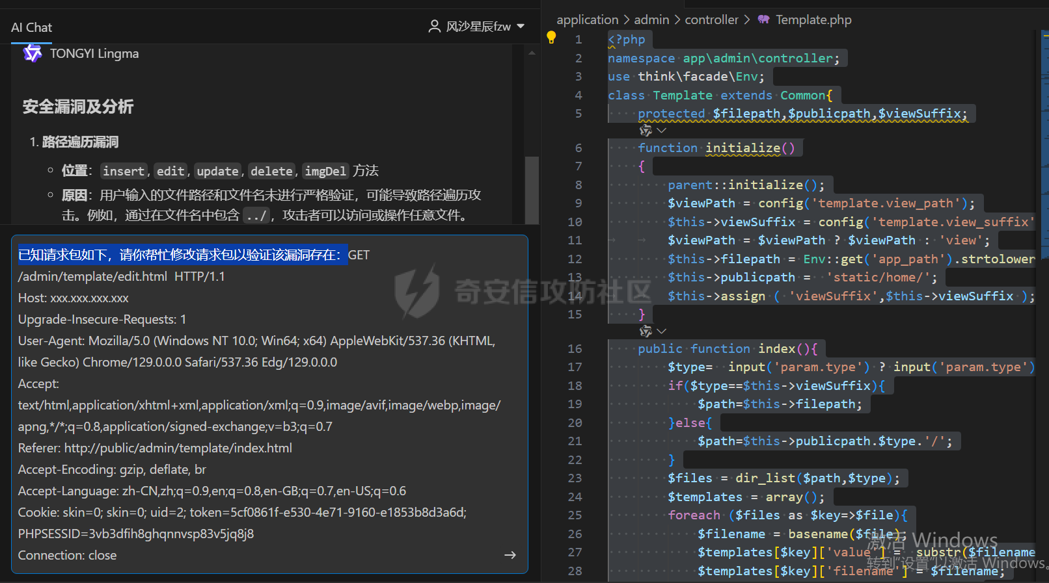This screenshot has height=583, width=1049.
Task: Click the 风沙星辰fzw username label
Action: coord(478,27)
